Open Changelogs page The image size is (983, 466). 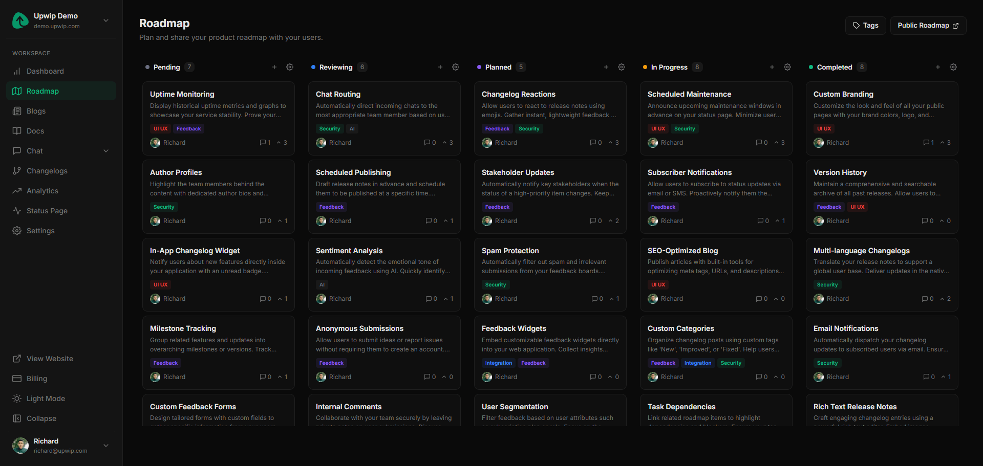click(61, 171)
